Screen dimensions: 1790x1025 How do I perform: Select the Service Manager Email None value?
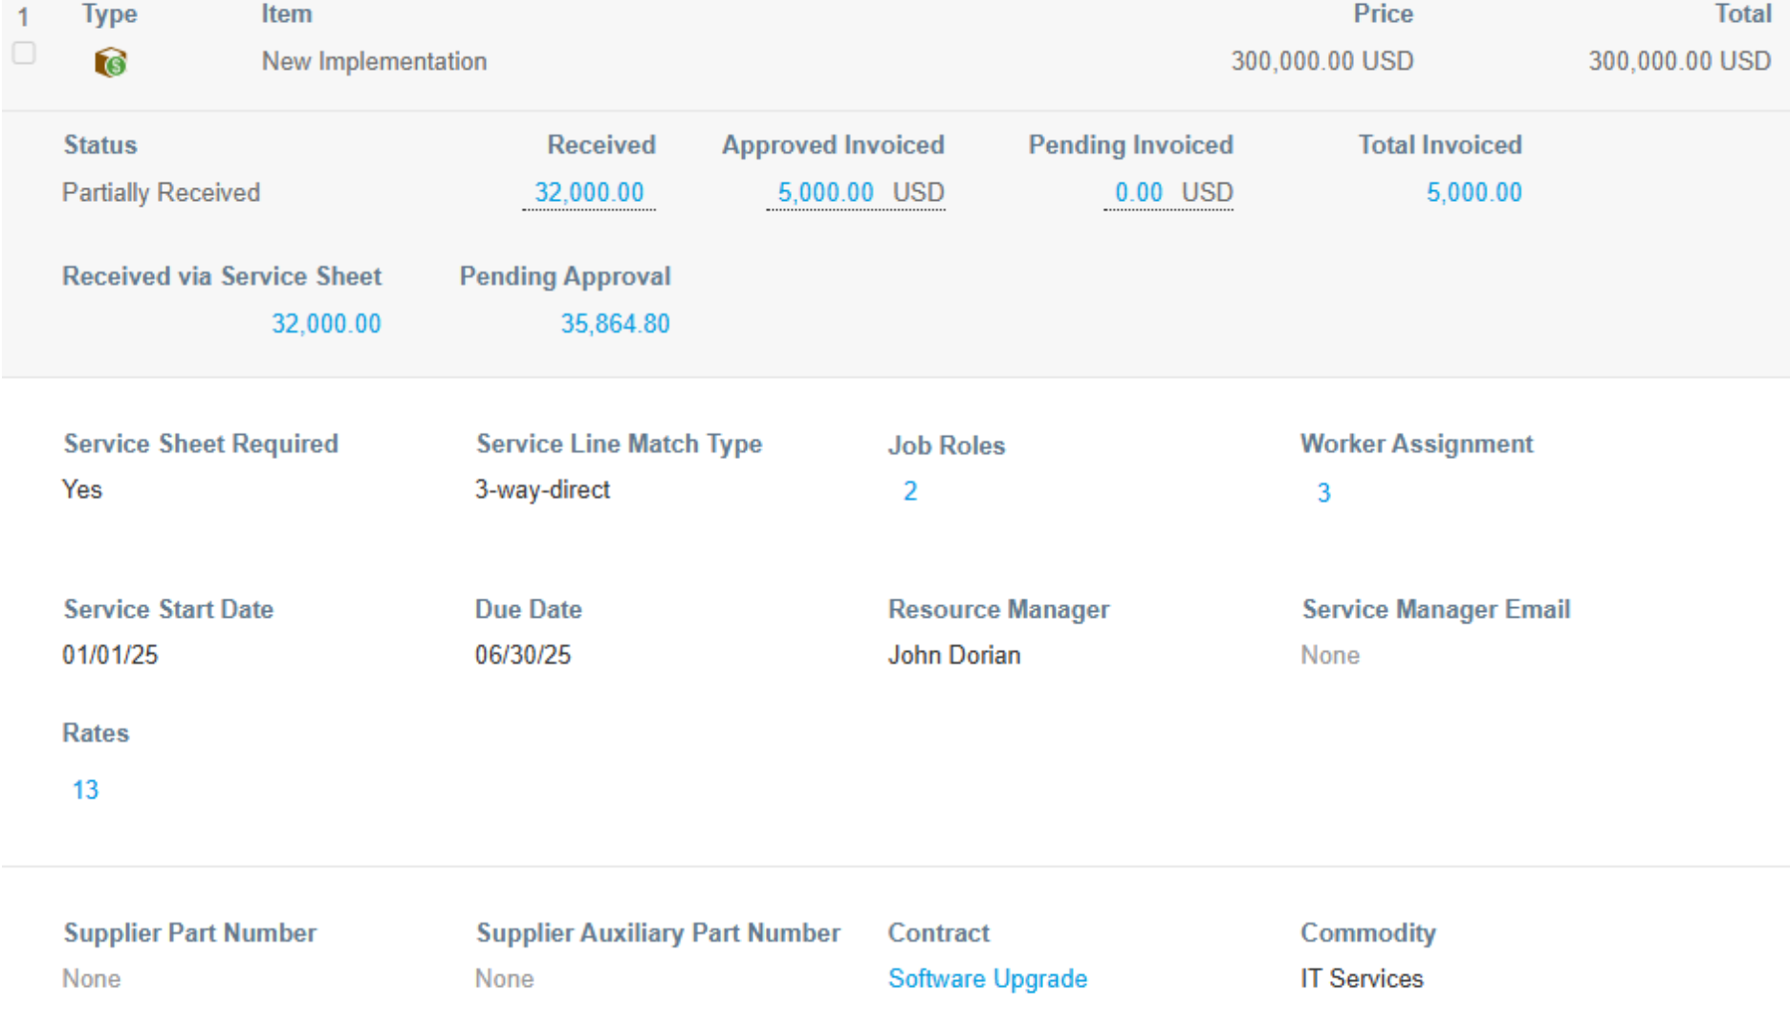pos(1330,655)
